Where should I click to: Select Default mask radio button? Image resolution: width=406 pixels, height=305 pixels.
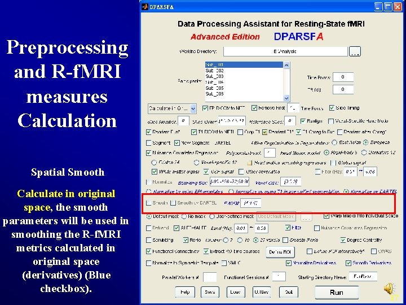[149, 216]
